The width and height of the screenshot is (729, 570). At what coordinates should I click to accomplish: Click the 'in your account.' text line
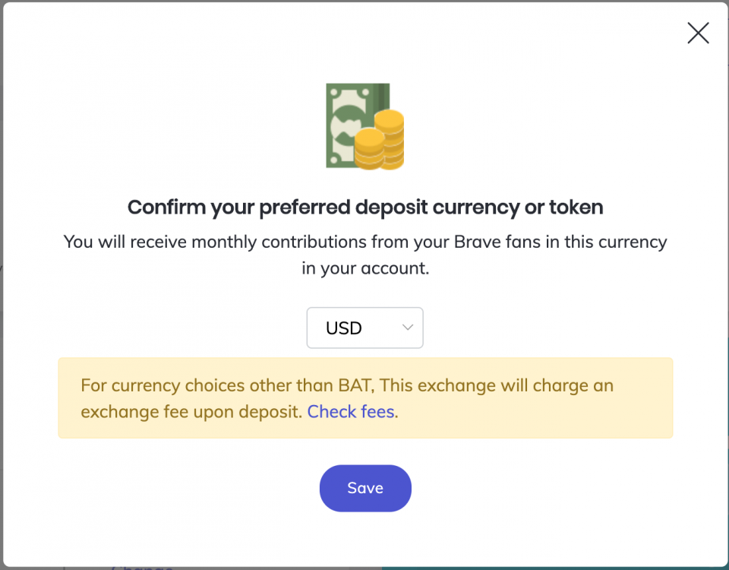365,268
